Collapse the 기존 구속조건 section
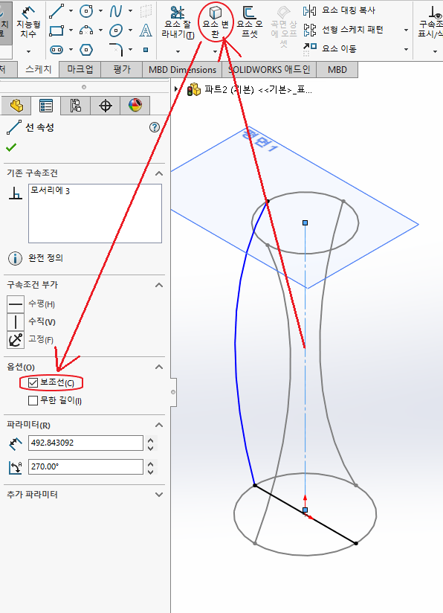The width and height of the screenshot is (443, 613). [x=159, y=173]
